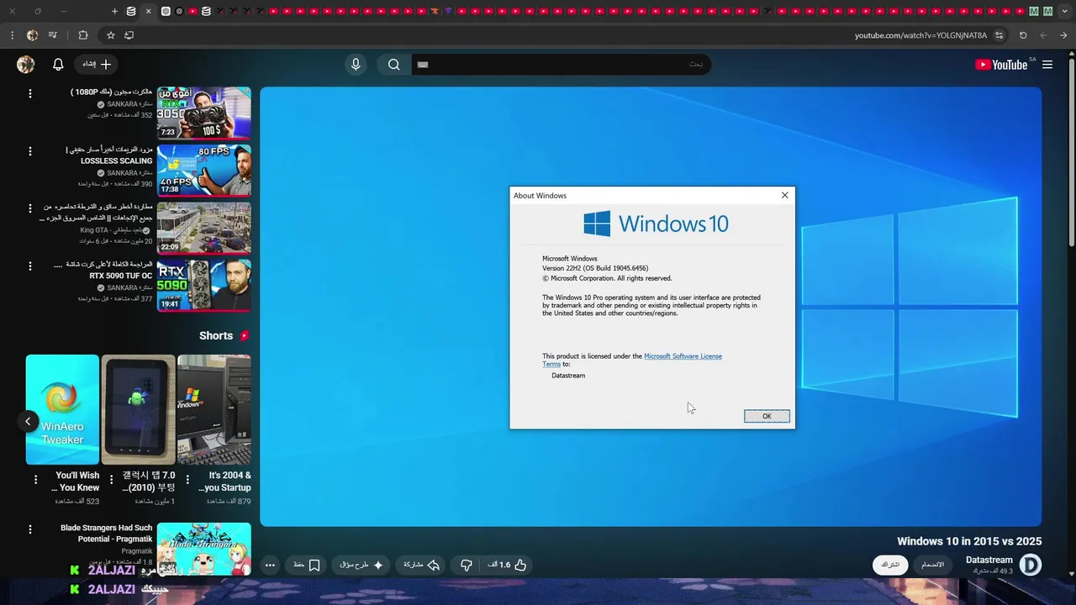Open the video more actions ellipsis

tap(270, 566)
